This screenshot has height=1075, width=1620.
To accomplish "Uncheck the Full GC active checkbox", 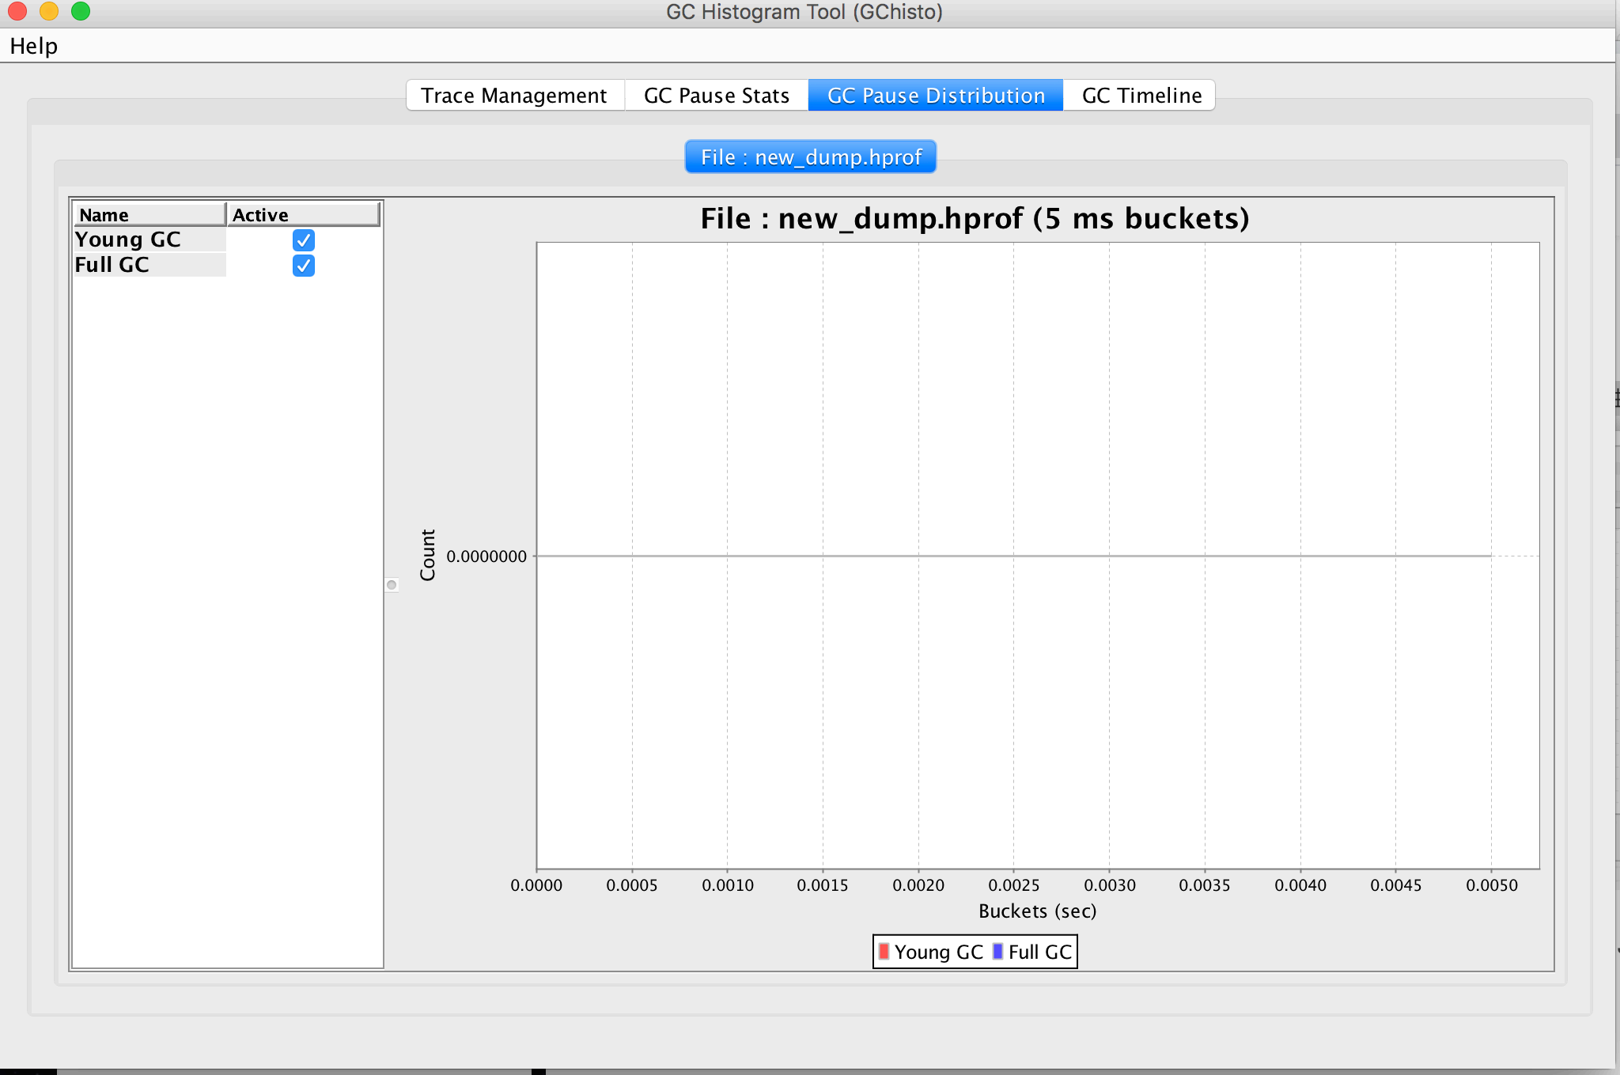I will coord(303,266).
